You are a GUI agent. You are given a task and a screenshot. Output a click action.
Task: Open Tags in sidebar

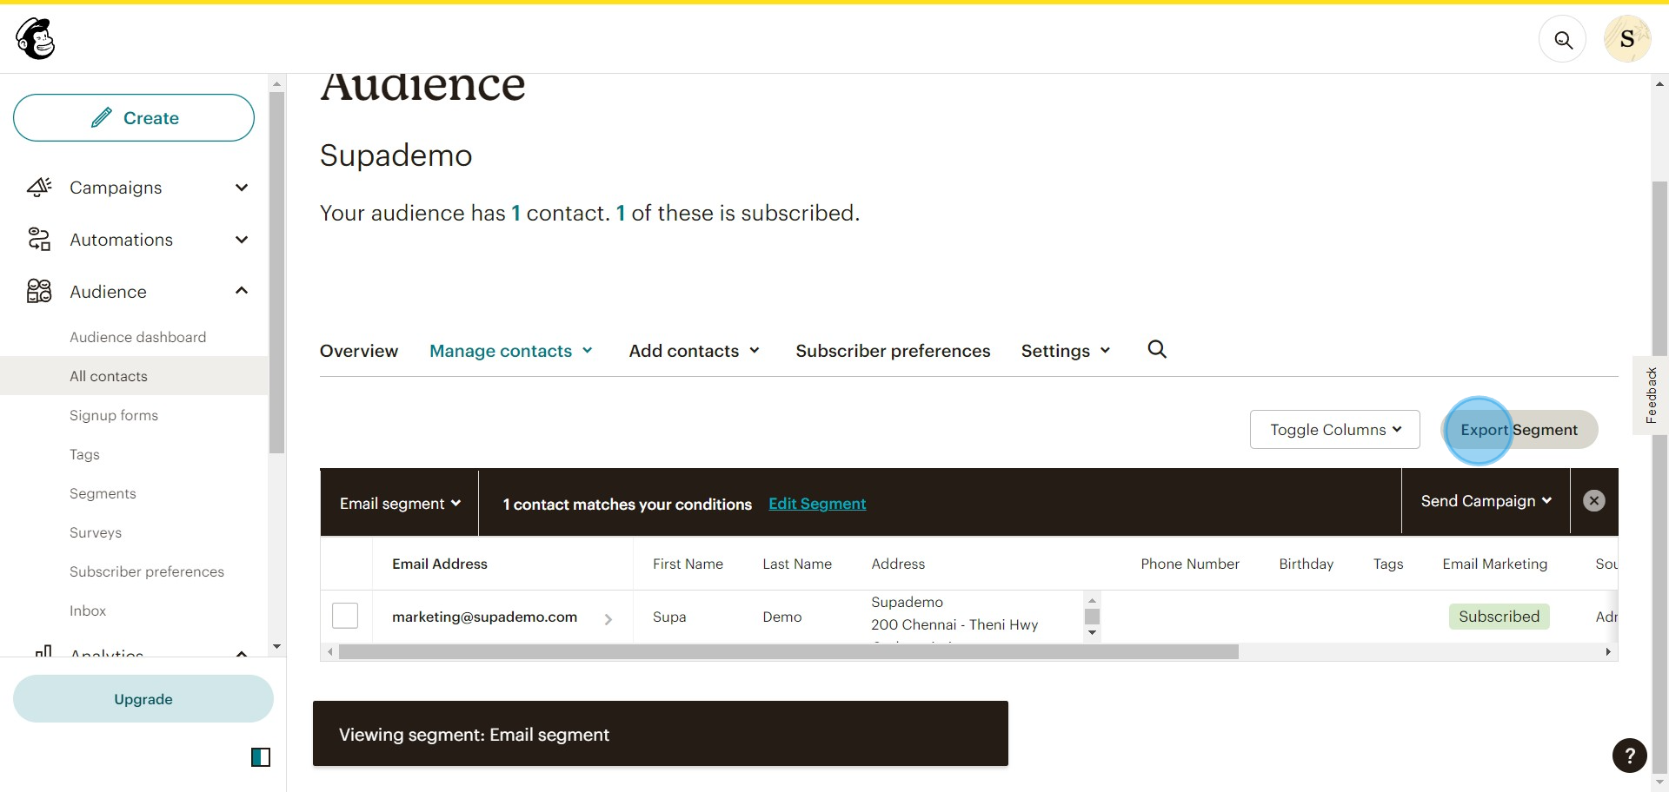tap(84, 454)
